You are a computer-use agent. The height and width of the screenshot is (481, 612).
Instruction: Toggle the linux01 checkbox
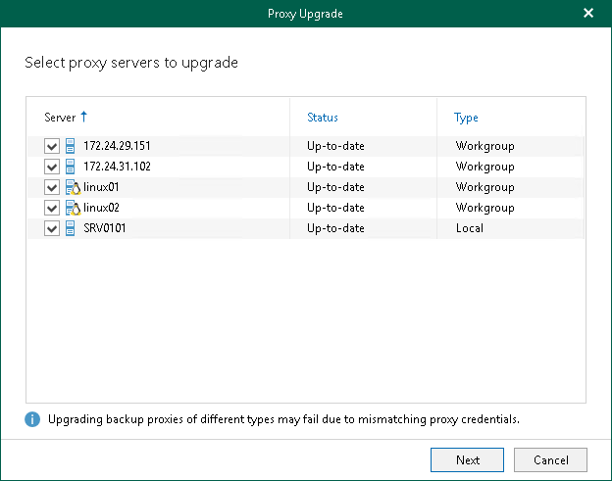(52, 187)
